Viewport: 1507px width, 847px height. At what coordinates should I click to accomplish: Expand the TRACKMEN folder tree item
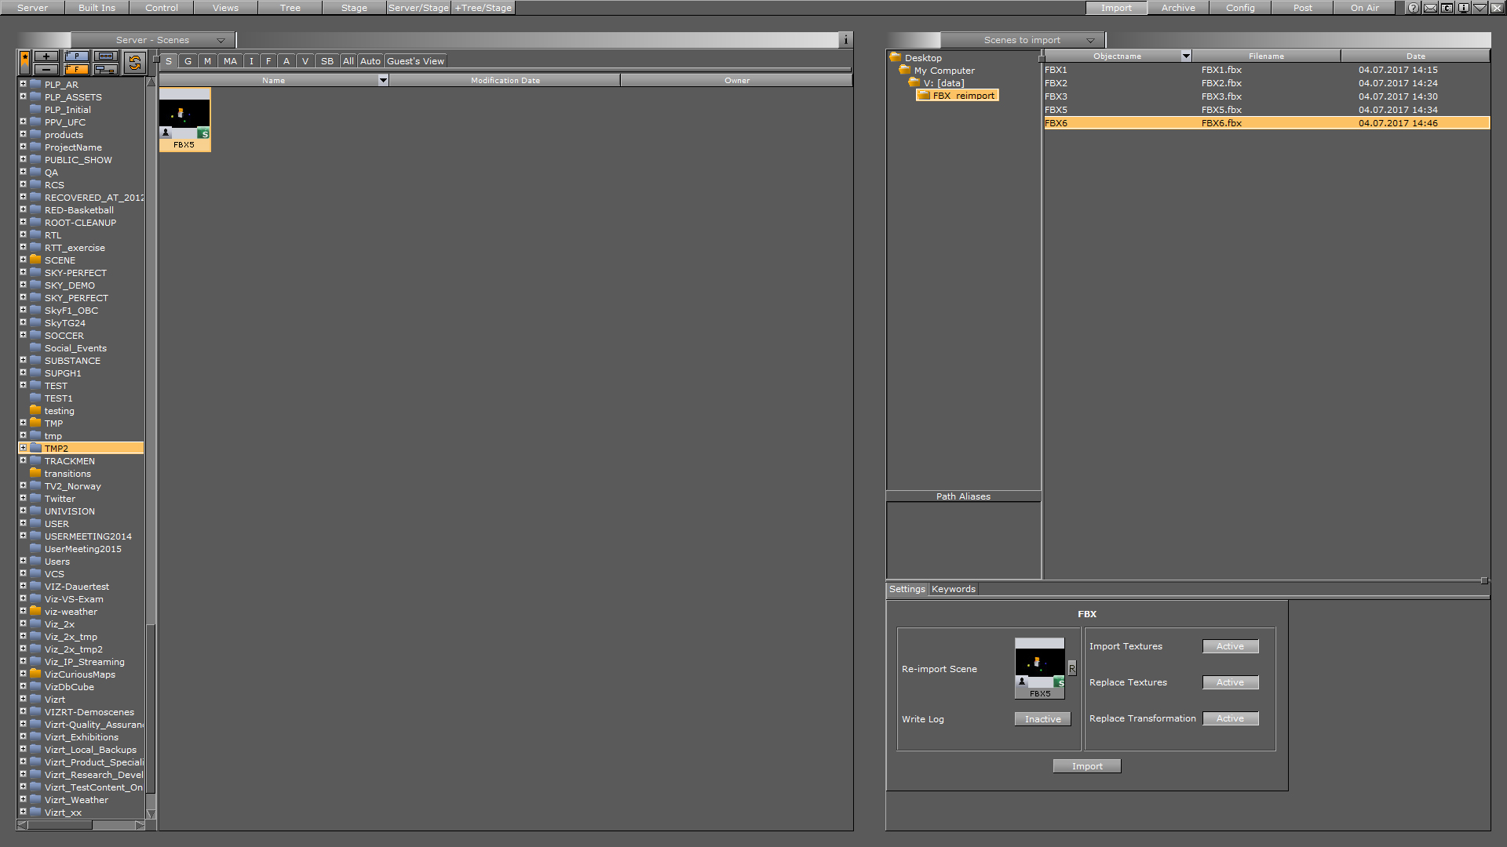[23, 460]
